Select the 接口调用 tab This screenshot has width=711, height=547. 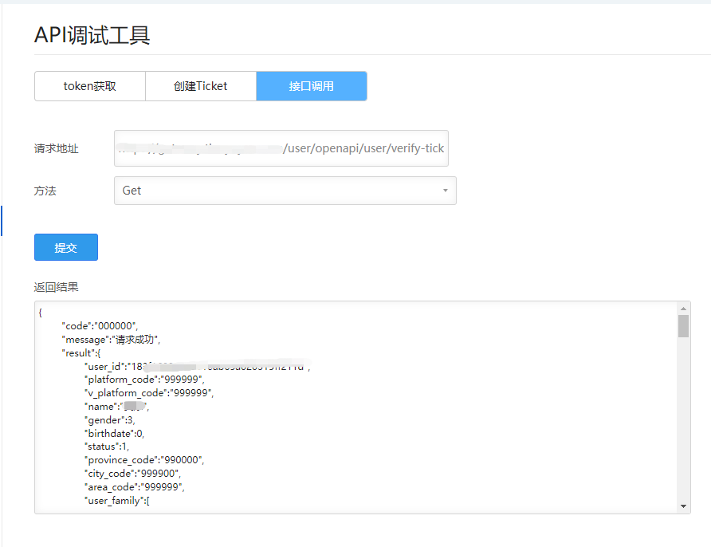pos(311,86)
